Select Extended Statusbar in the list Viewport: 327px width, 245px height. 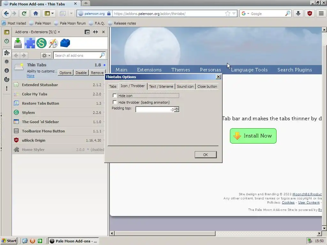click(58, 85)
